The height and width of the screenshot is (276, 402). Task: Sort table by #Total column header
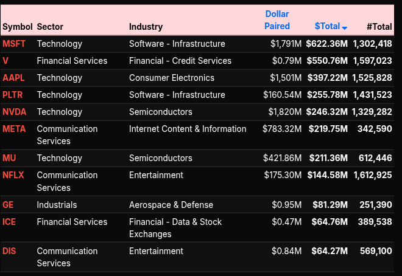379,27
